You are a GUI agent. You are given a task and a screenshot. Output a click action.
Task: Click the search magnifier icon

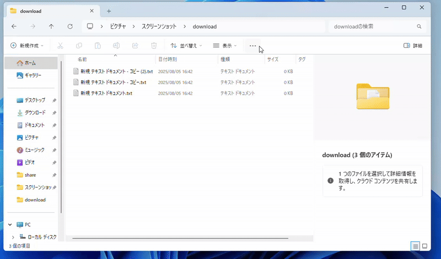(x=419, y=26)
